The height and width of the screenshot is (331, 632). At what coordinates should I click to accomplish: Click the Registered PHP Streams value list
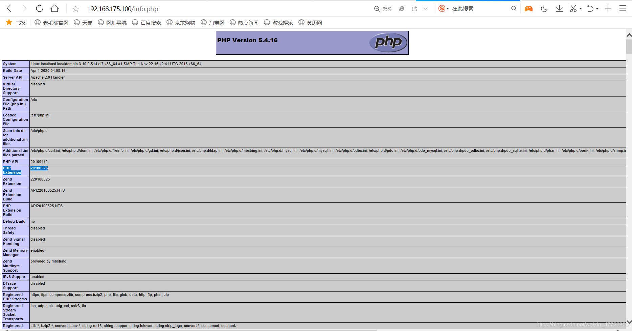coord(100,295)
